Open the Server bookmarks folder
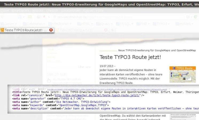This screenshot has width=199, height=120. [x=9, y=24]
